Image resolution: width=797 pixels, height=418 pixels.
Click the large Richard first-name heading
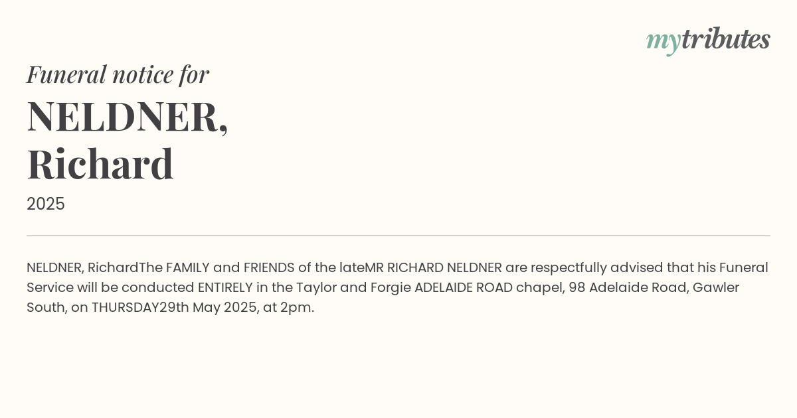(100, 164)
